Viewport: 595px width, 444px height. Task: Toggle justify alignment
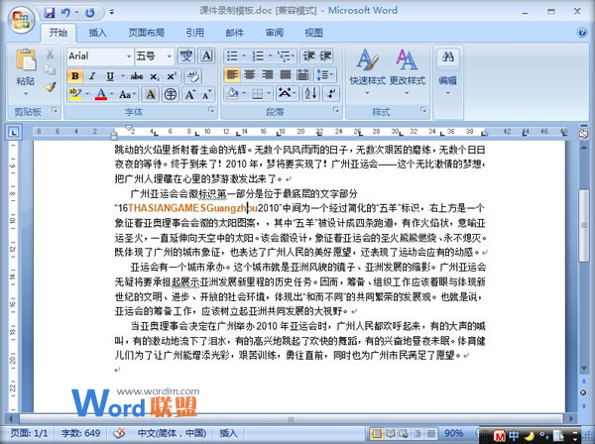coord(285,75)
